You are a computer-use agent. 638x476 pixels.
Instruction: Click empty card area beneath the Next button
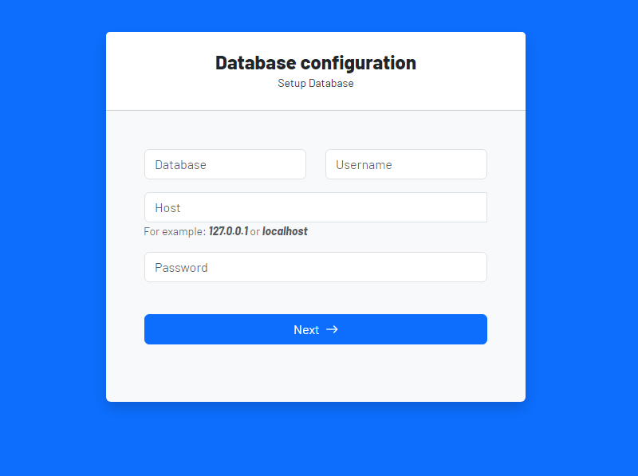pyautogui.click(x=315, y=373)
